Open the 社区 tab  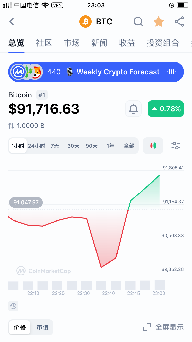pyautogui.click(x=44, y=43)
